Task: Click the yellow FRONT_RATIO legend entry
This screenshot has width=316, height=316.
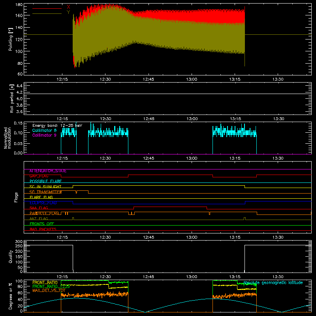Action: pos(45,282)
